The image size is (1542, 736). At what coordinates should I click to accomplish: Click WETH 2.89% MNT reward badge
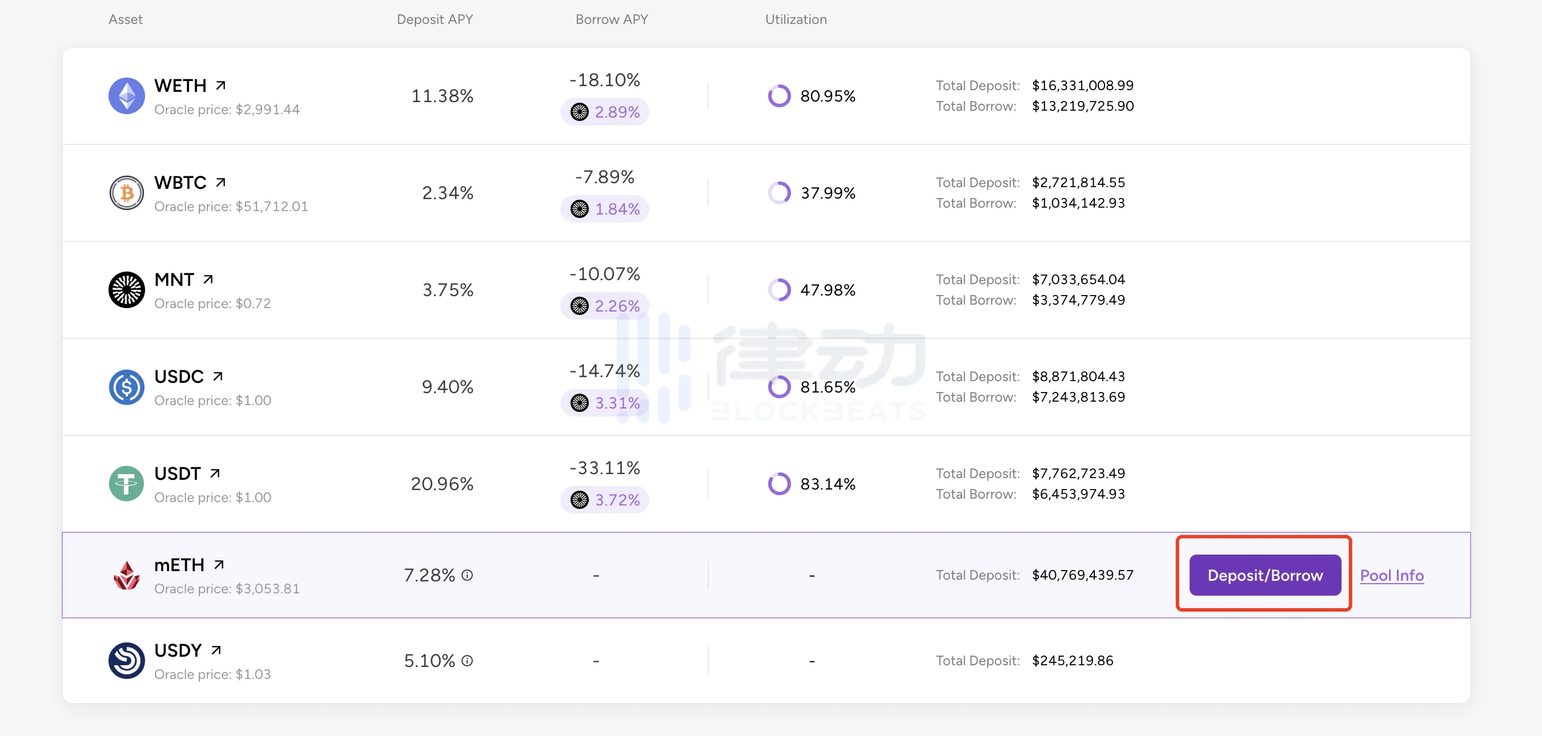605,112
